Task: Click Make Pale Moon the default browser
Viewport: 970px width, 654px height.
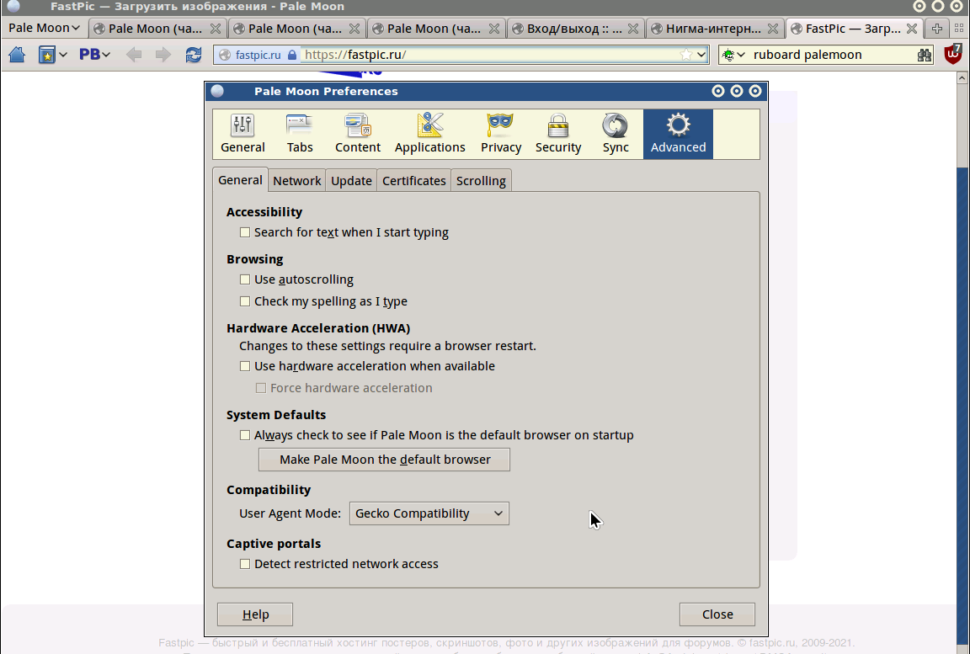Action: (x=384, y=460)
